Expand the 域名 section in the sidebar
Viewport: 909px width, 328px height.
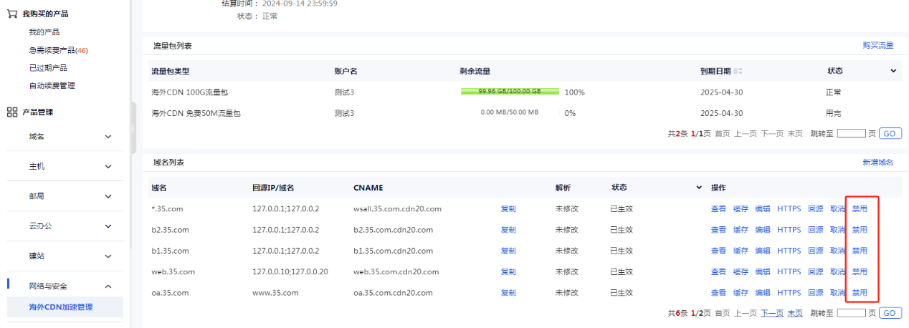pyautogui.click(x=108, y=137)
